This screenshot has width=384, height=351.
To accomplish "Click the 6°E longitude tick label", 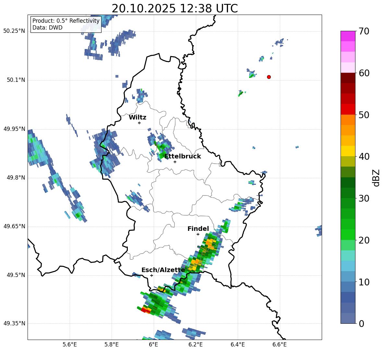I will pyautogui.click(x=153, y=345).
